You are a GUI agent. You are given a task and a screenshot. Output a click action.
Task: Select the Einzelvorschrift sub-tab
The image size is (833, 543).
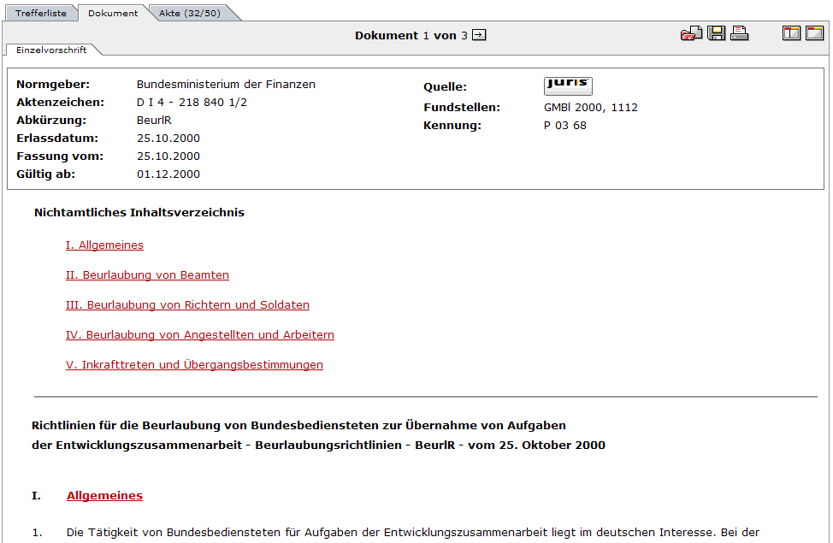51,50
